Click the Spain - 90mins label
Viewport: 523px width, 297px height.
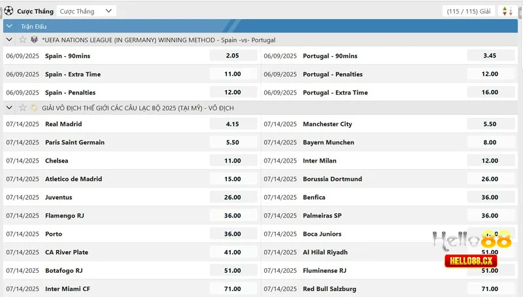67,55
